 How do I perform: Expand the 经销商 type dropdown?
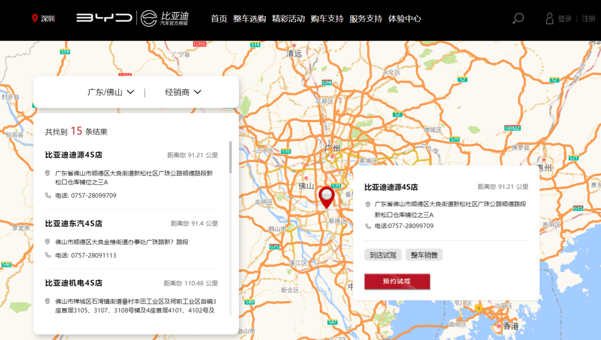tap(183, 92)
